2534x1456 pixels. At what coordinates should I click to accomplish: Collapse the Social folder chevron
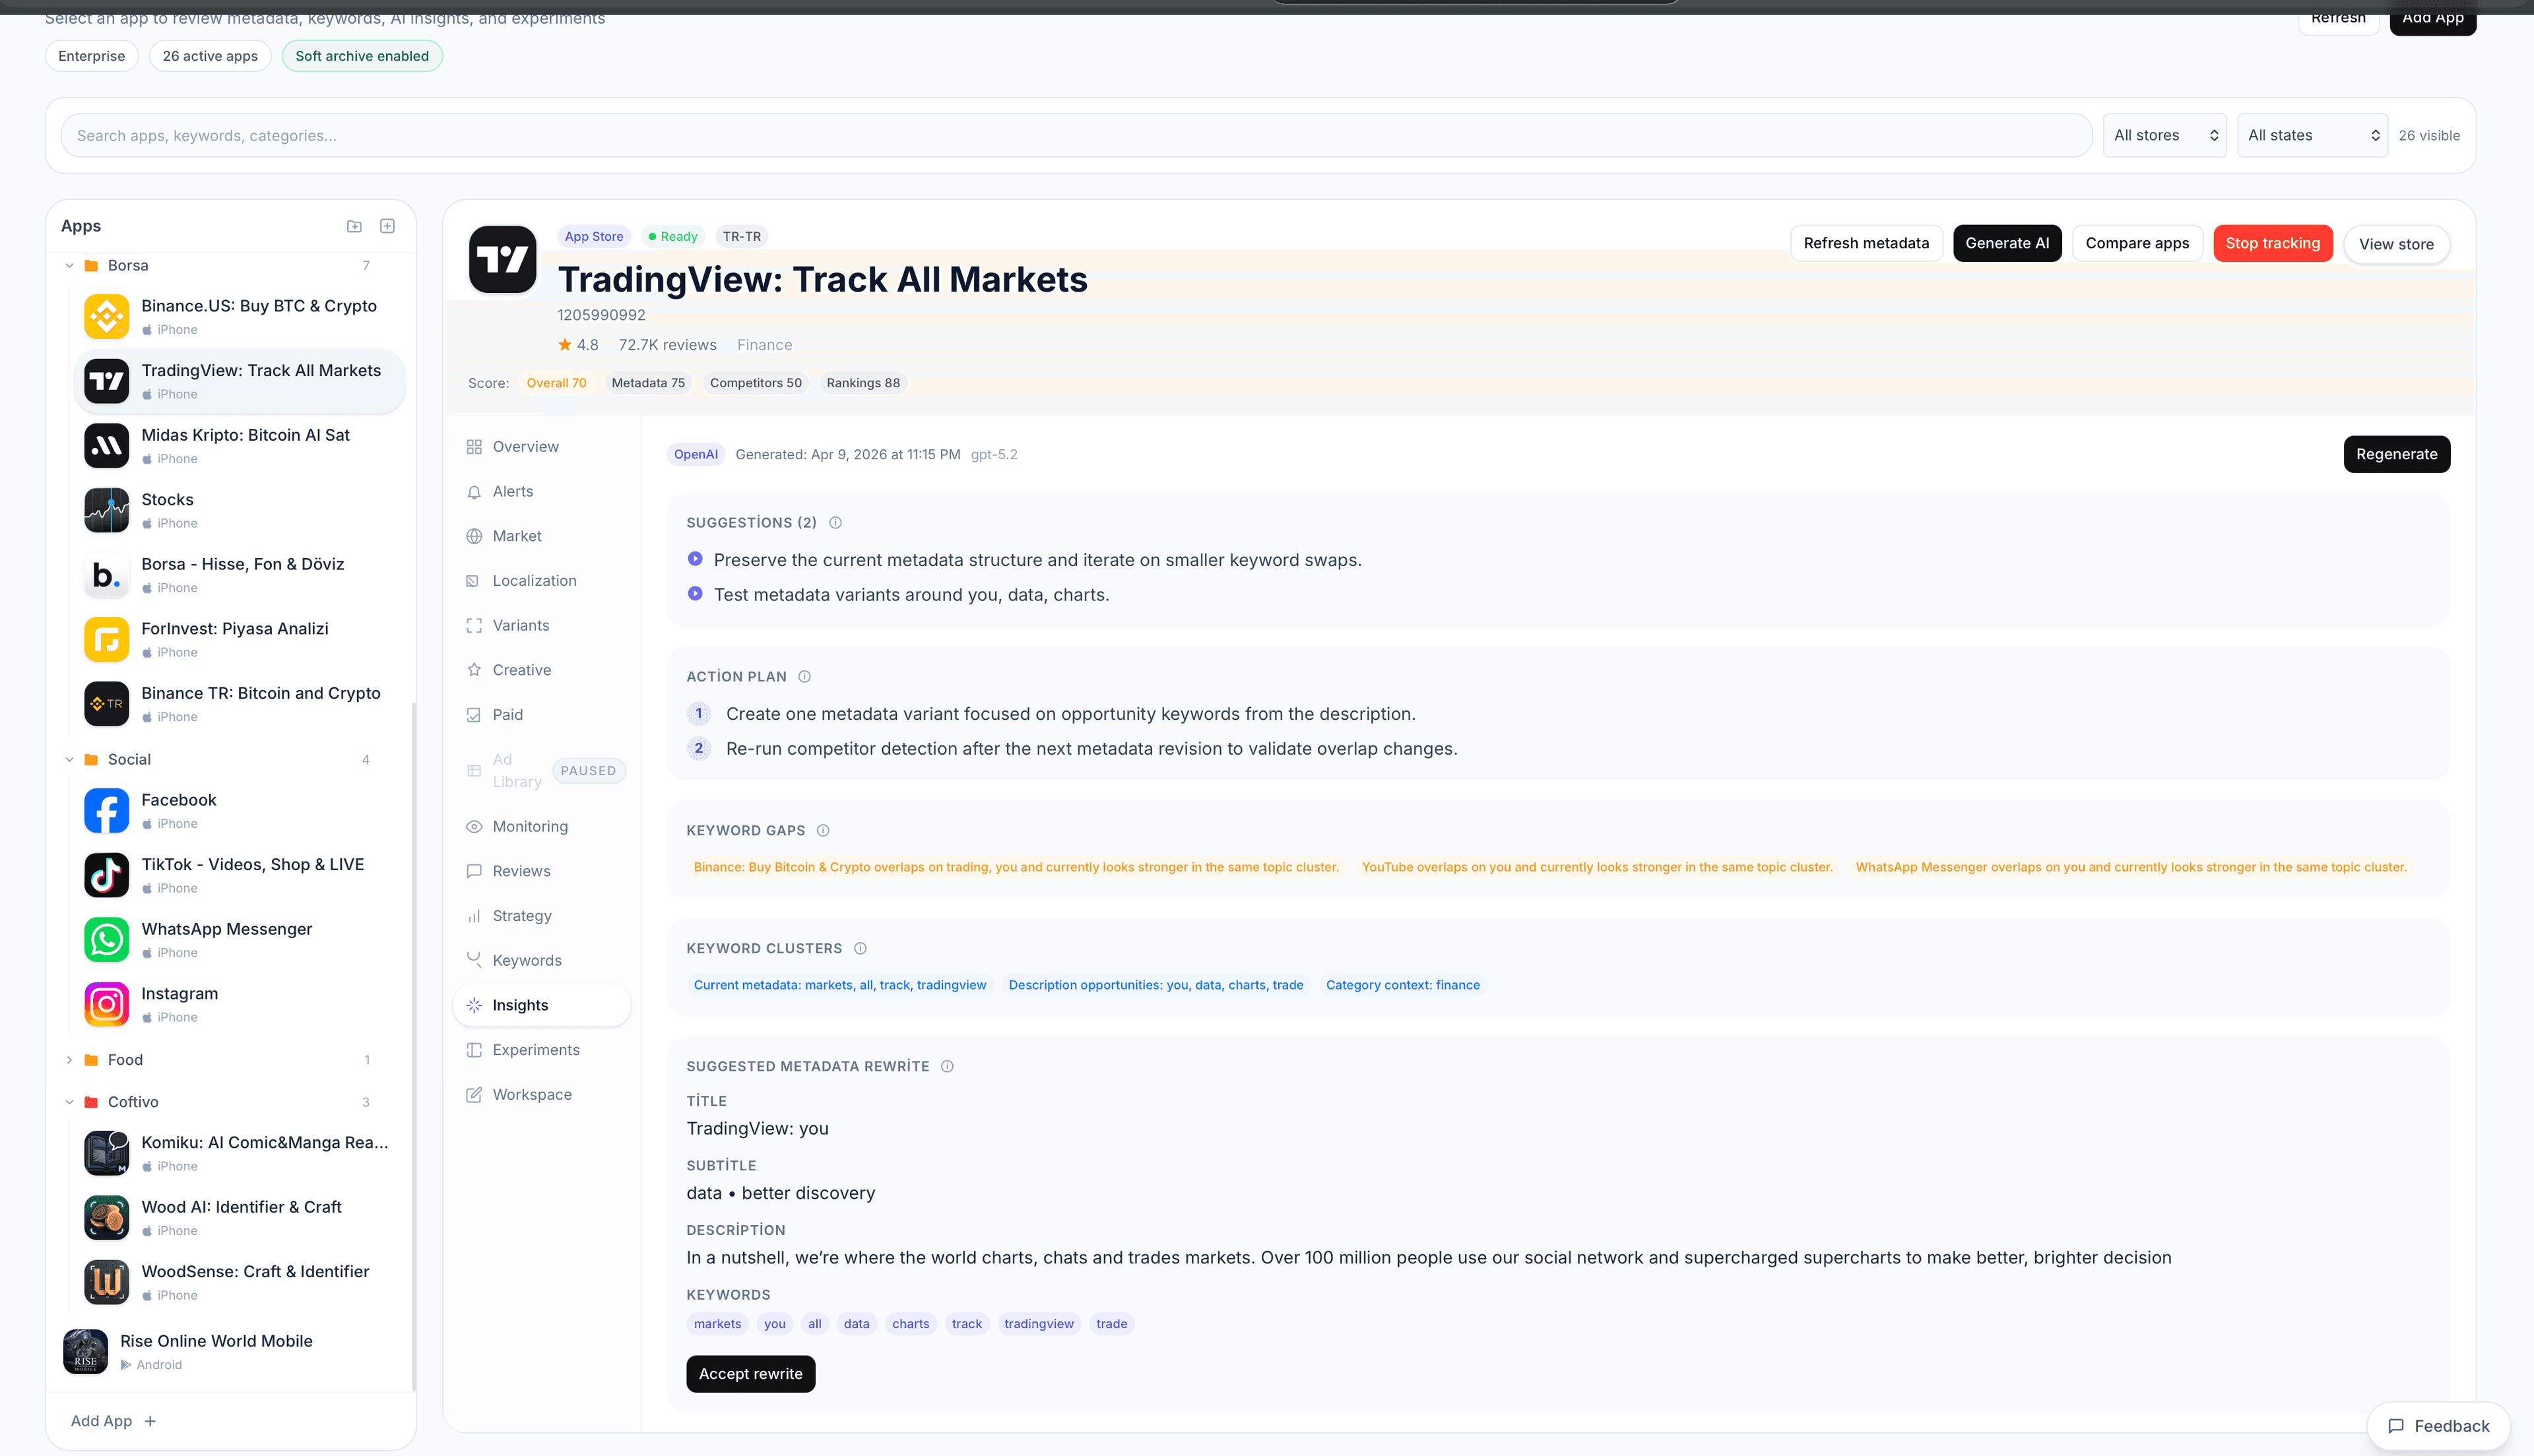point(69,759)
